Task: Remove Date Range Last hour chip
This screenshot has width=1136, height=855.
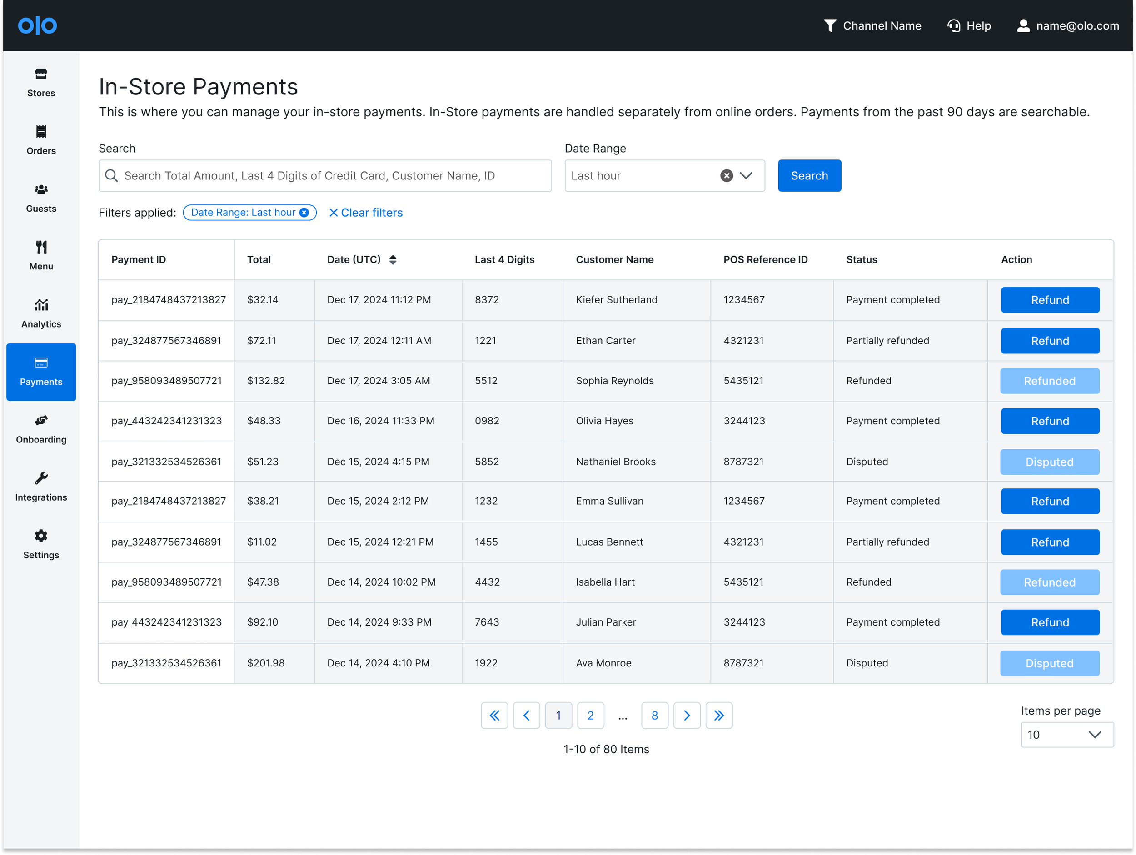Action: tap(304, 213)
